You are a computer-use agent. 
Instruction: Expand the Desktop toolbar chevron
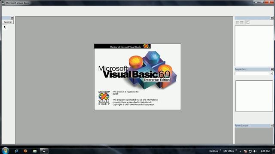coord(220,150)
